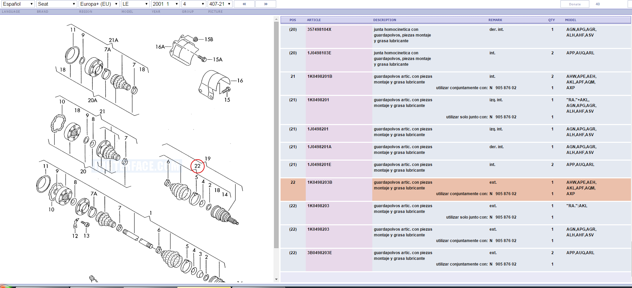Open the Español language dropdown
The image size is (632, 288).
click(18, 4)
